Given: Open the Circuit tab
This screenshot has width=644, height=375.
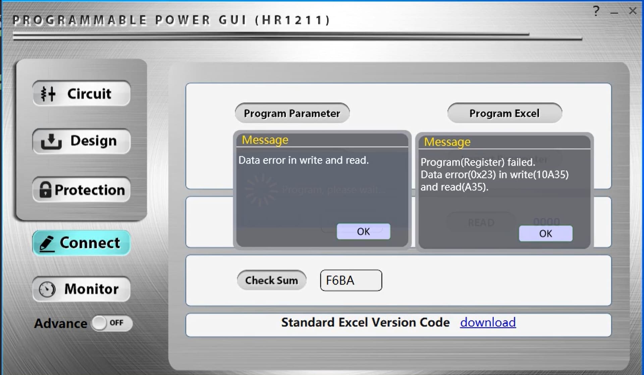Looking at the screenshot, I should coord(89,94).
